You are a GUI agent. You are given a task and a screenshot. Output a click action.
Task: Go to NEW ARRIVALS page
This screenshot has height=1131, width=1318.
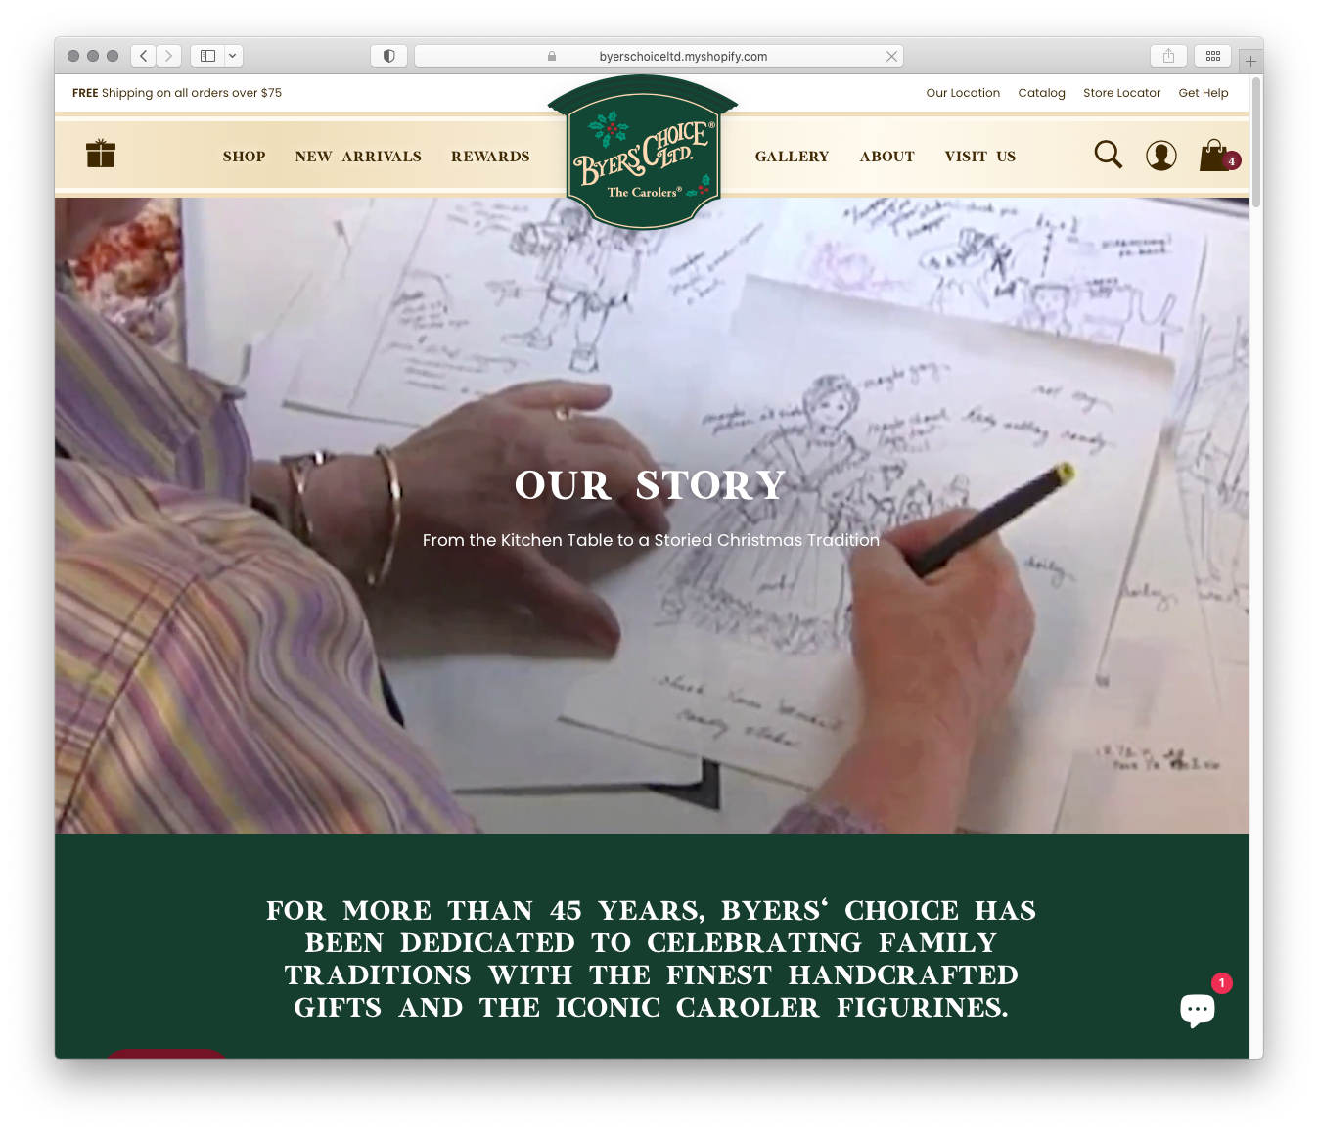click(358, 157)
